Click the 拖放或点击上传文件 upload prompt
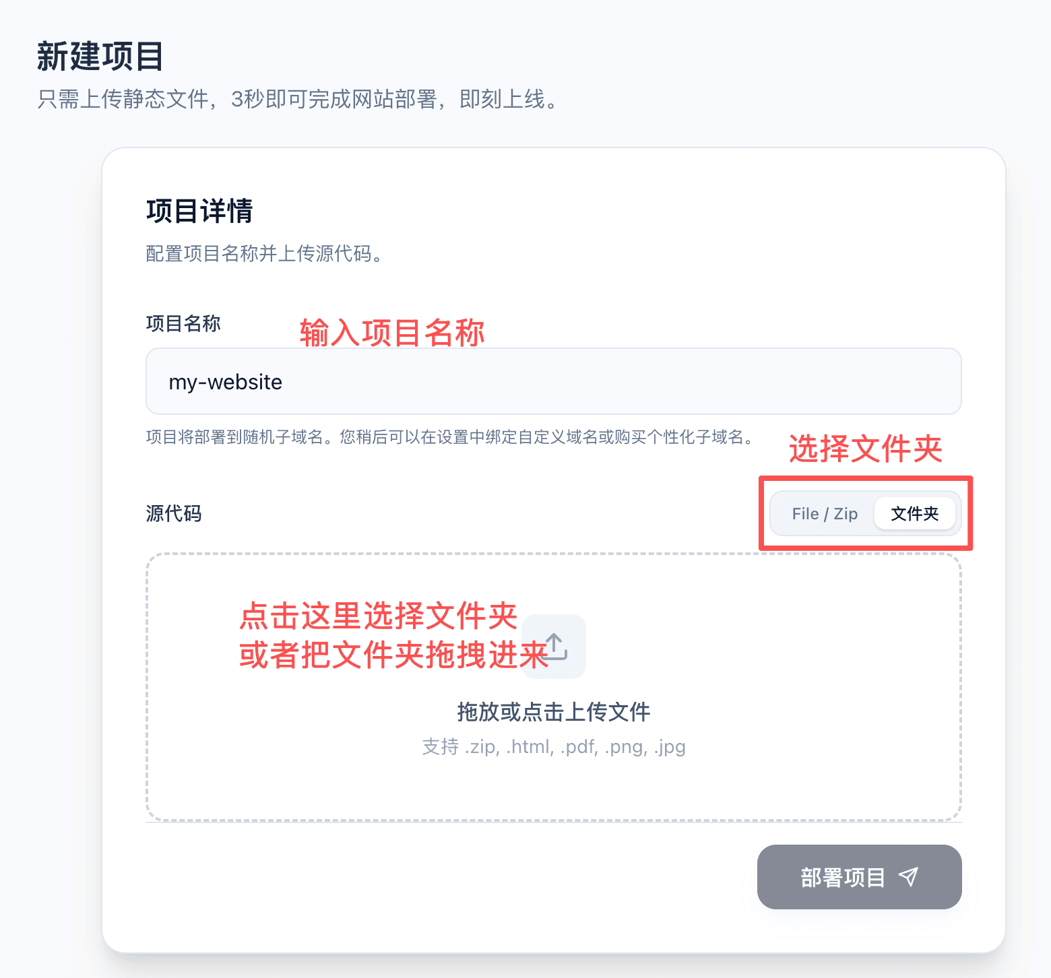The width and height of the screenshot is (1051, 978). [553, 711]
